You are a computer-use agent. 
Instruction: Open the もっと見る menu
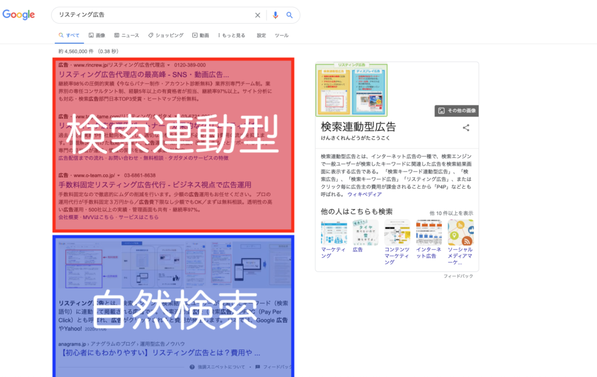point(231,36)
